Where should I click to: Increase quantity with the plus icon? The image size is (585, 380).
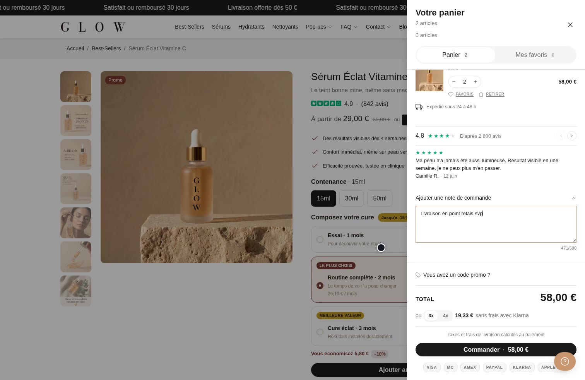(x=476, y=82)
